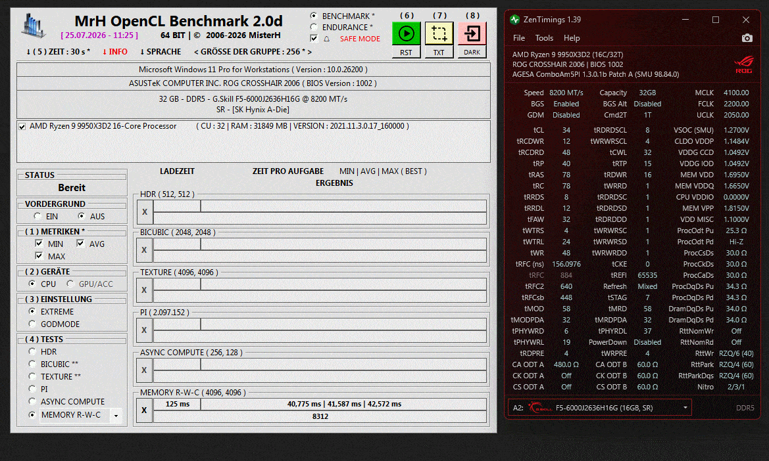Click the Speed value 8200 MT/s
The height and width of the screenshot is (461, 769).
(x=566, y=93)
